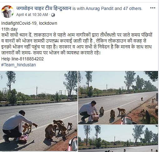Open bottom-right photo of empty highway

[x=118, y=139]
